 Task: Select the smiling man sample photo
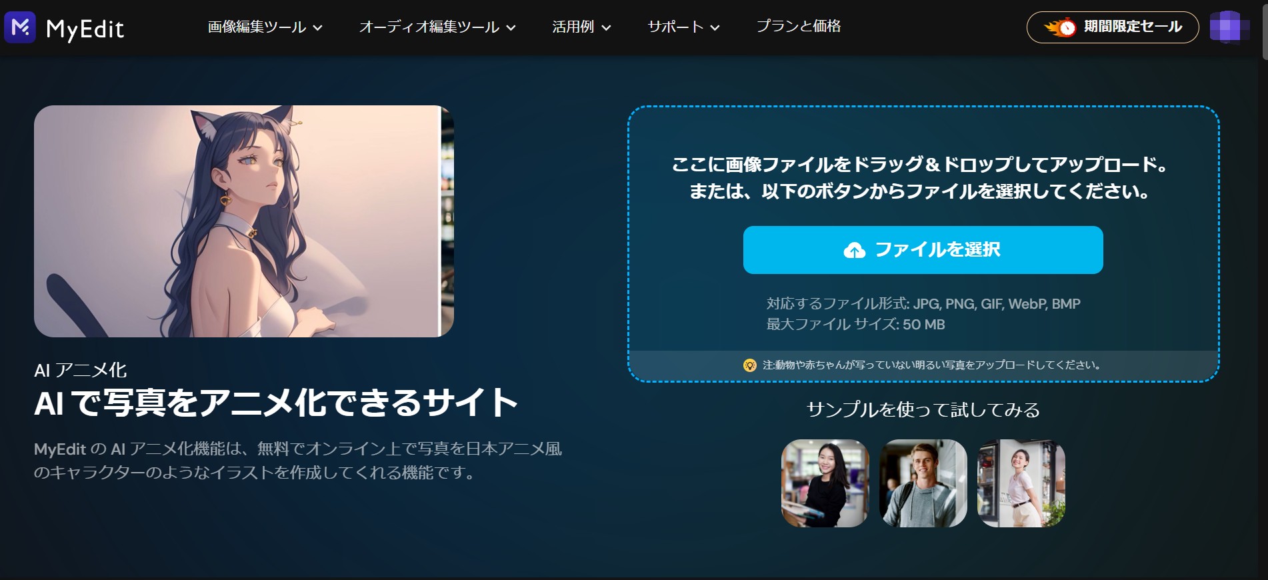click(x=923, y=483)
